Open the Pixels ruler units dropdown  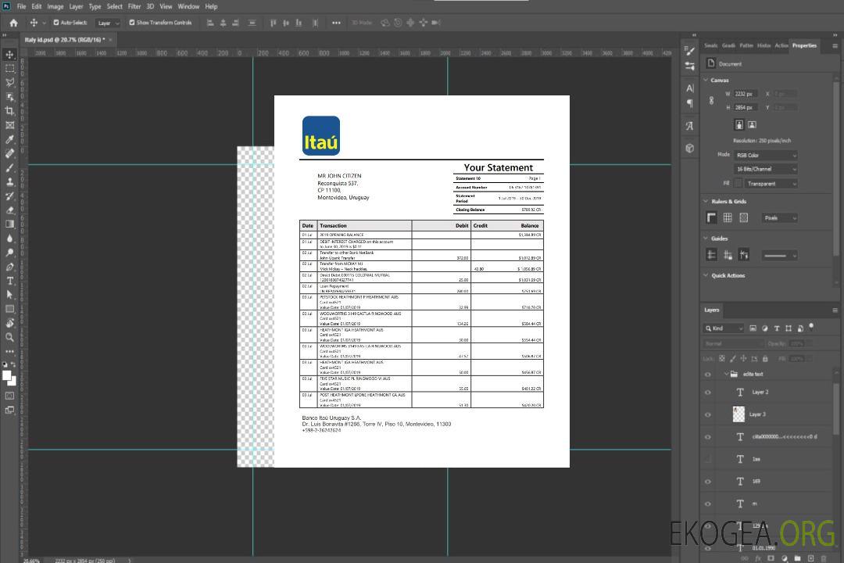780,218
